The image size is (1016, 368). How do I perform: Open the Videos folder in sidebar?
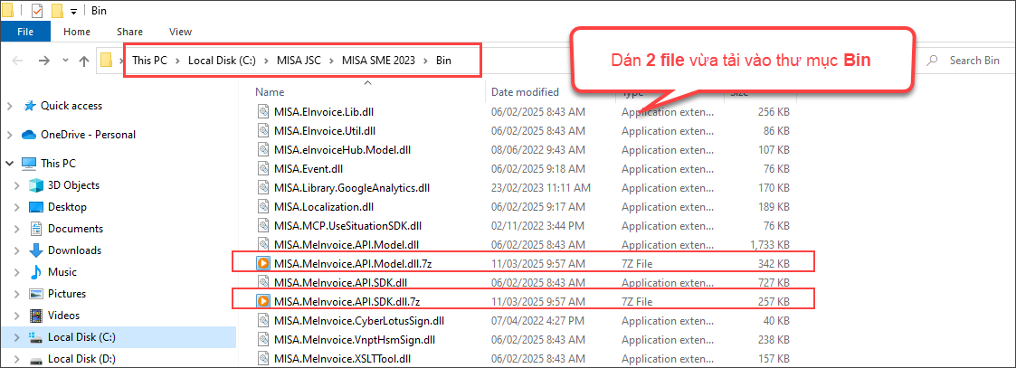coord(63,316)
